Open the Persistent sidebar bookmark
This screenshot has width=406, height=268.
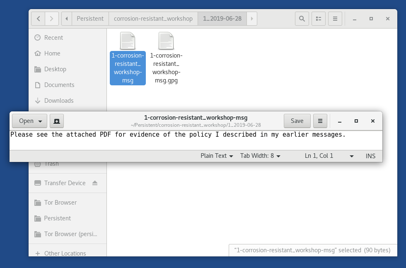coord(68,218)
